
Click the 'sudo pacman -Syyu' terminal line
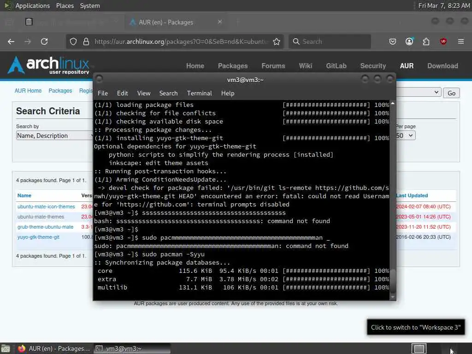click(173, 254)
